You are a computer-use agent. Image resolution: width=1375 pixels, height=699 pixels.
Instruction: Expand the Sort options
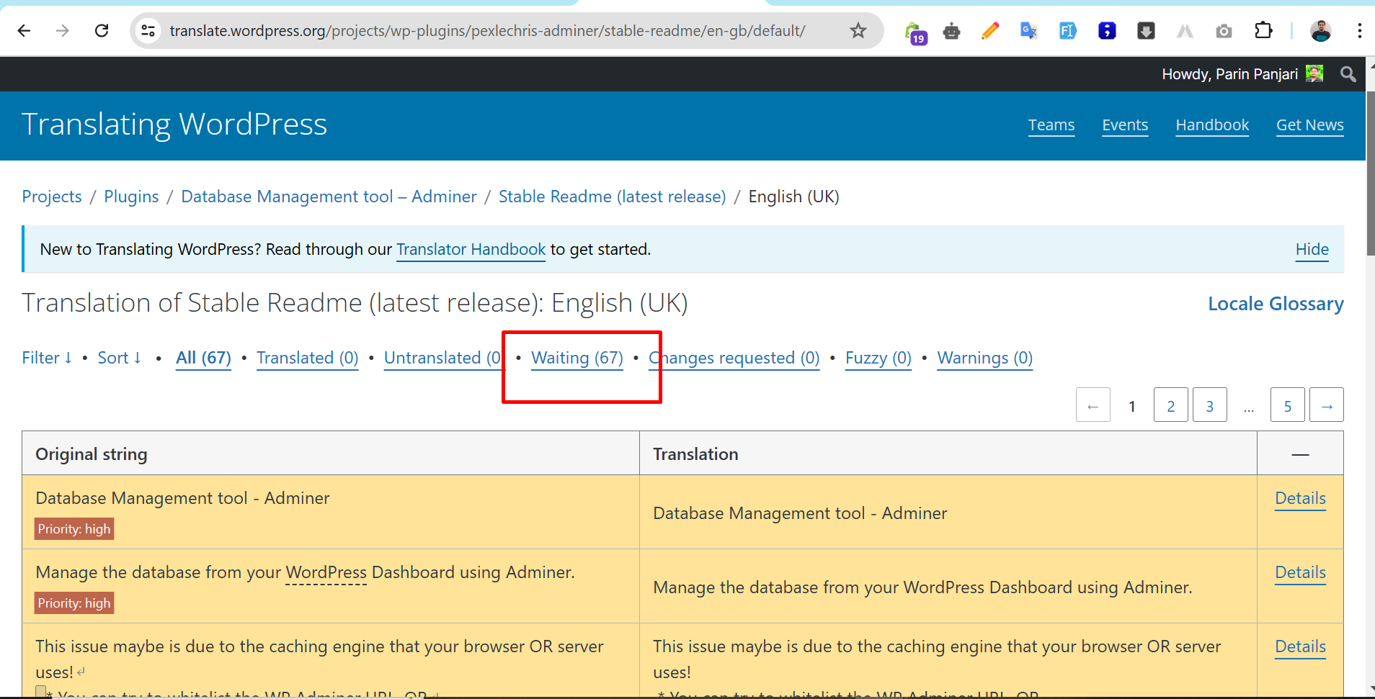120,358
